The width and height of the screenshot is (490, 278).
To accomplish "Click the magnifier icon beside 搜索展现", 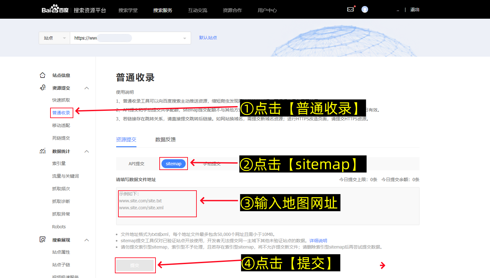I will 43,240.
